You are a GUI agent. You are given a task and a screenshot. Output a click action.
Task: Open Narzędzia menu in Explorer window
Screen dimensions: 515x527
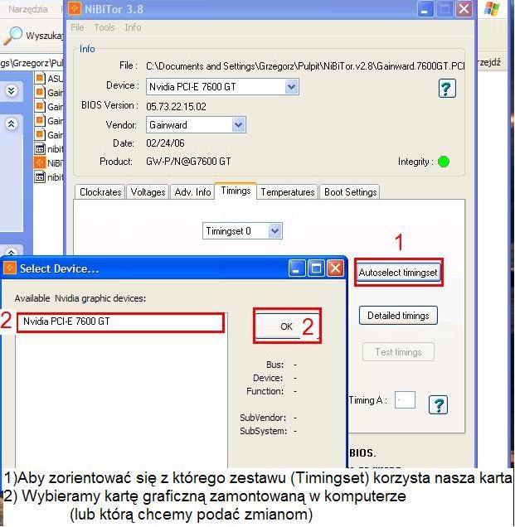[x=28, y=9]
